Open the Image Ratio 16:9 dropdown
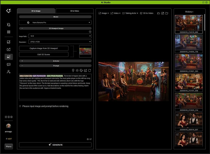The image size is (210, 154). pos(60,36)
